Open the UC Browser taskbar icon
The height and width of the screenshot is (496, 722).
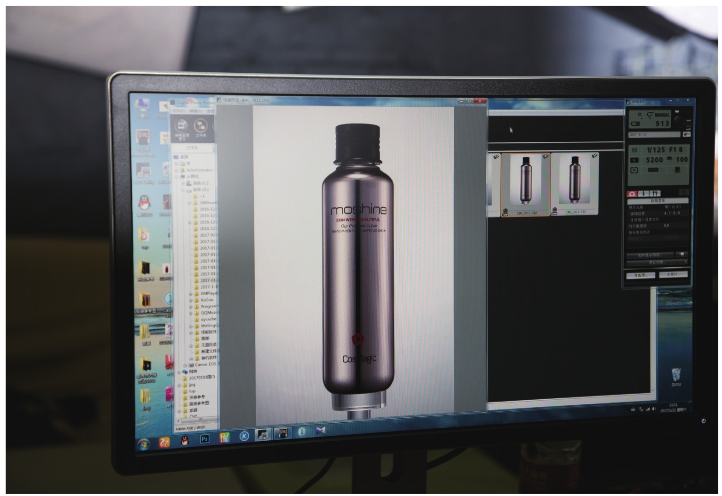(164, 443)
